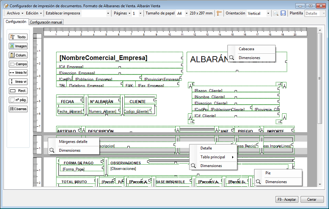The width and height of the screenshot is (329, 209).
Task: Select the horizontal line tool
Action: tap(18, 73)
